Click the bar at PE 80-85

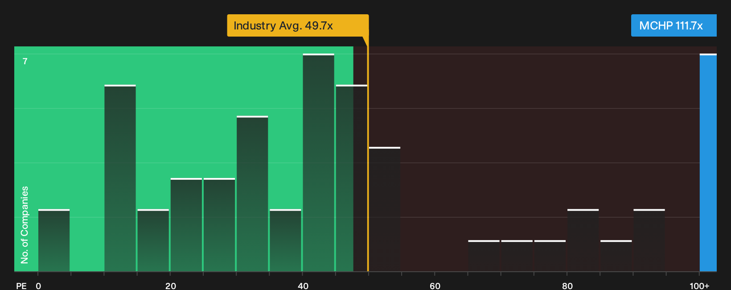(583, 240)
